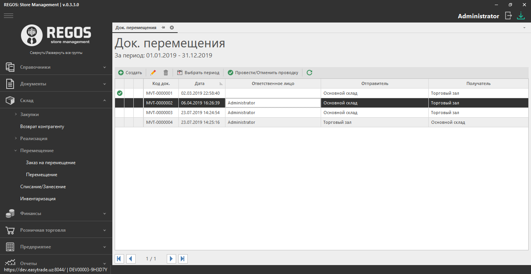Open the tab list dropdown arrow
This screenshot has width=531, height=274.
pyautogui.click(x=524, y=28)
